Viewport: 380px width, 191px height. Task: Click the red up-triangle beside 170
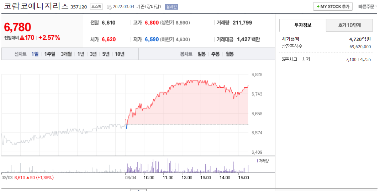click(22, 38)
